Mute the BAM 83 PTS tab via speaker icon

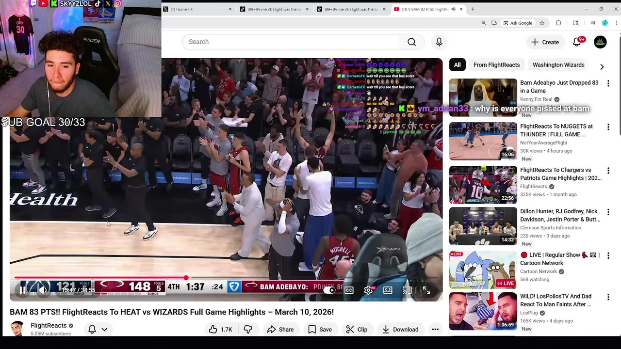tap(453, 9)
